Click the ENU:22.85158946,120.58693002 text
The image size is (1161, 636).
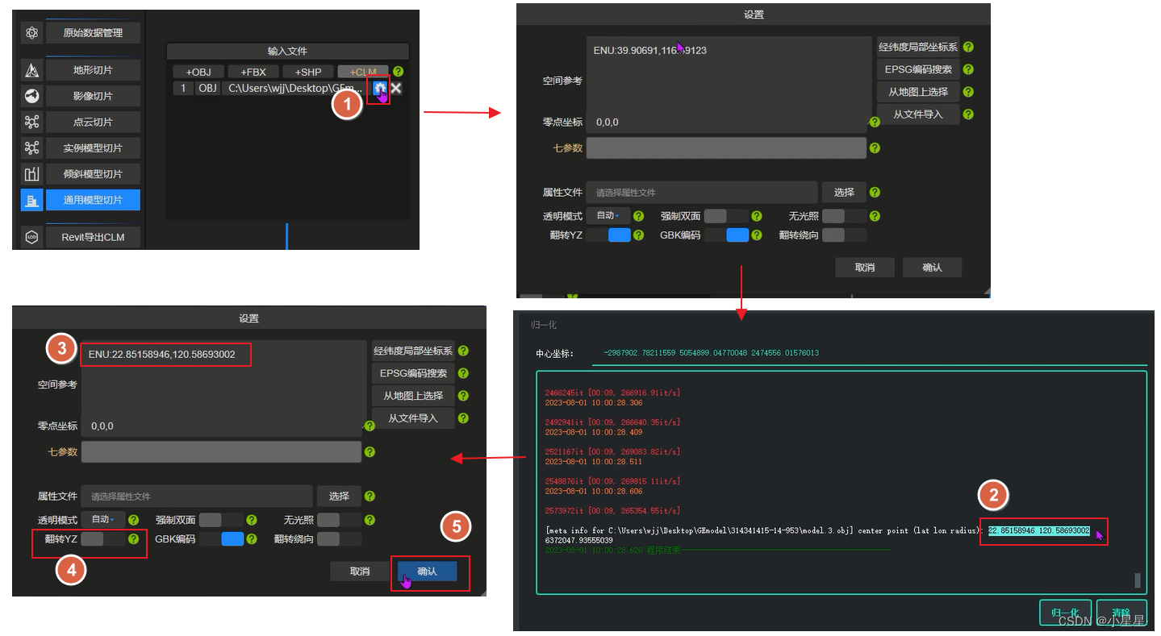pos(162,354)
